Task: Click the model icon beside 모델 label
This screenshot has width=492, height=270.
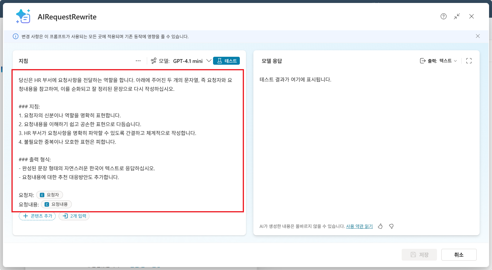Action: (x=154, y=61)
